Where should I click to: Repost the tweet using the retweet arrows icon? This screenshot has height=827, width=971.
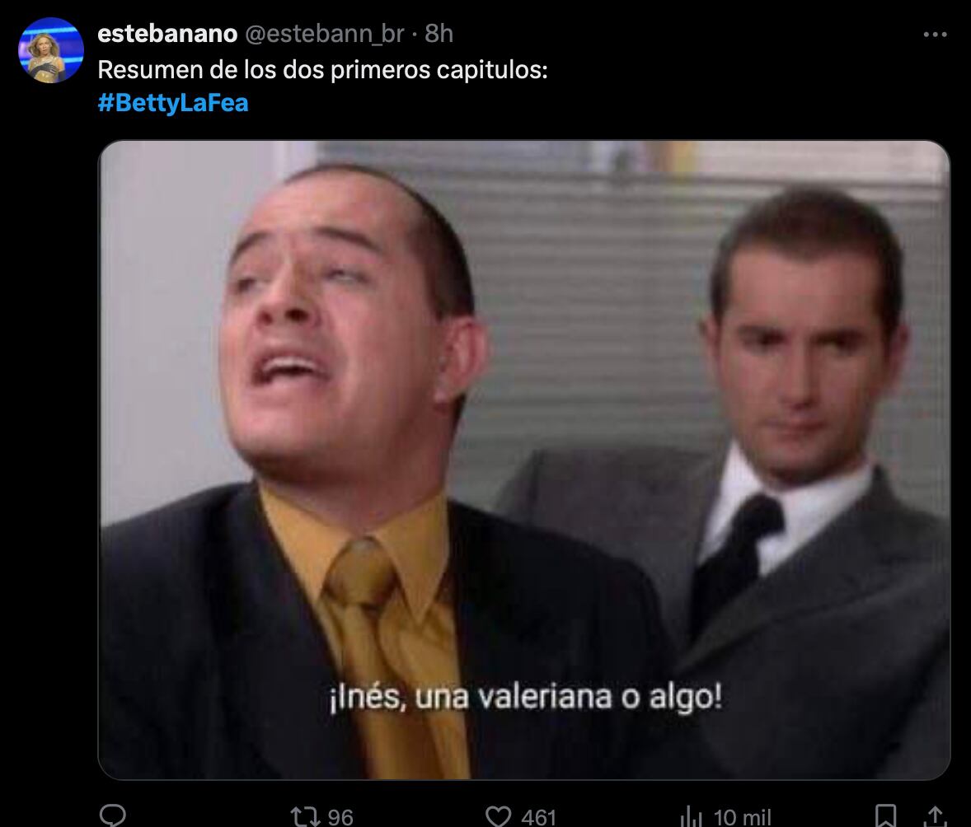pos(305,816)
